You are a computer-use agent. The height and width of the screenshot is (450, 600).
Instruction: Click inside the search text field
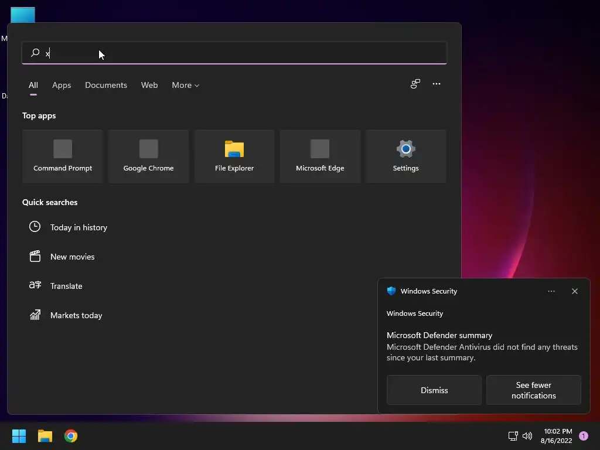[x=234, y=53]
